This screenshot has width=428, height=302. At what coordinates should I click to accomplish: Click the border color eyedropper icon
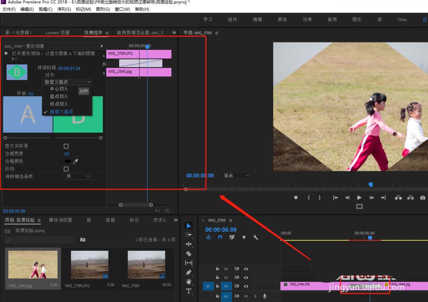(76, 161)
